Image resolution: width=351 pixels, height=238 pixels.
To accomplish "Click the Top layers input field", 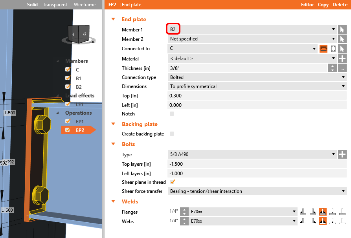I will tap(257, 164).
